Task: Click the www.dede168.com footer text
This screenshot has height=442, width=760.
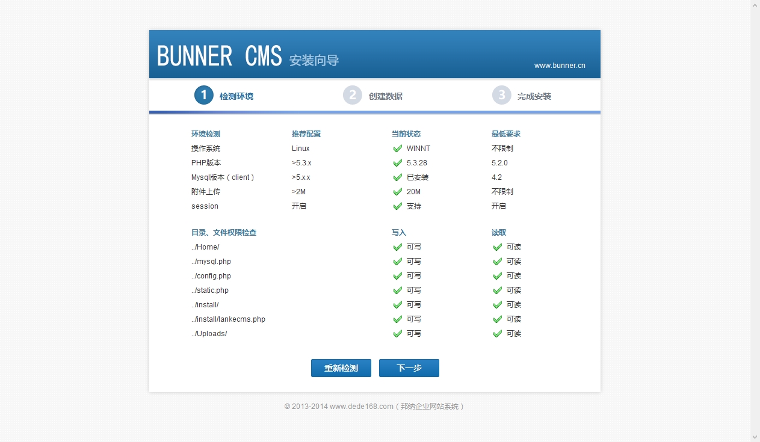Action: coord(362,407)
